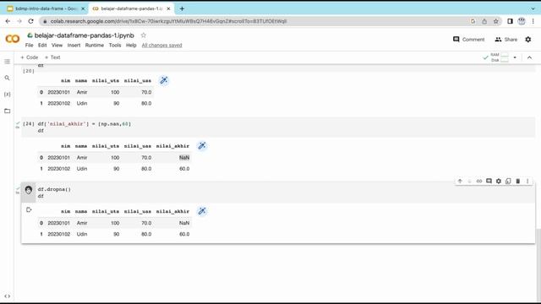Open the Tools menu
The height and width of the screenshot is (304, 541).
115,45
